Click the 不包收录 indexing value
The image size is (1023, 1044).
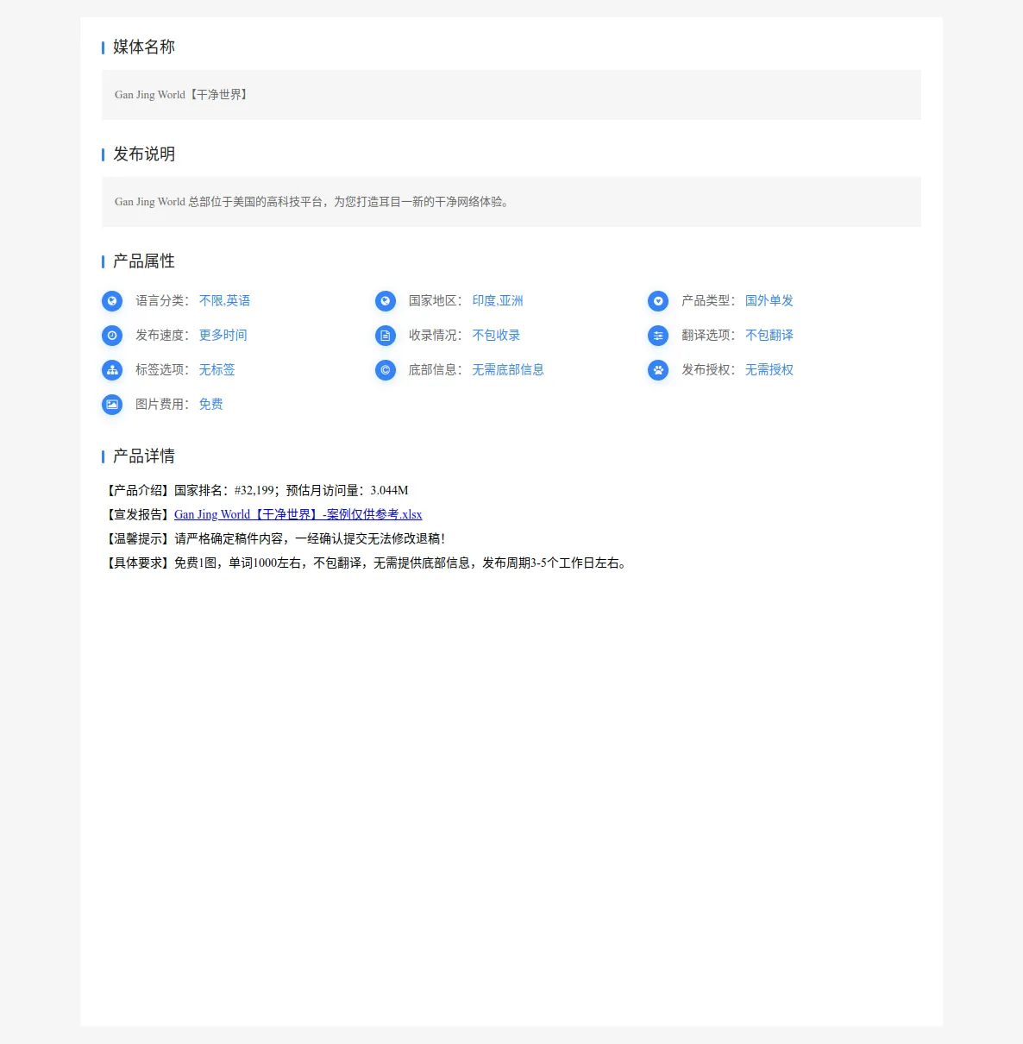(x=496, y=336)
